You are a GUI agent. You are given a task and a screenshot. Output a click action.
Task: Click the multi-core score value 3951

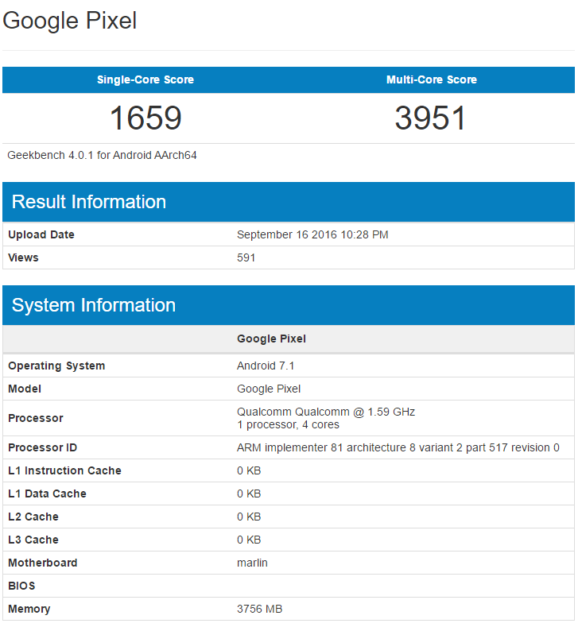(430, 118)
